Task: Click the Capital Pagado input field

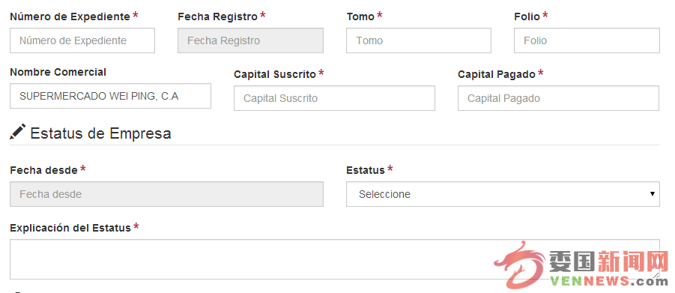Action: point(558,98)
